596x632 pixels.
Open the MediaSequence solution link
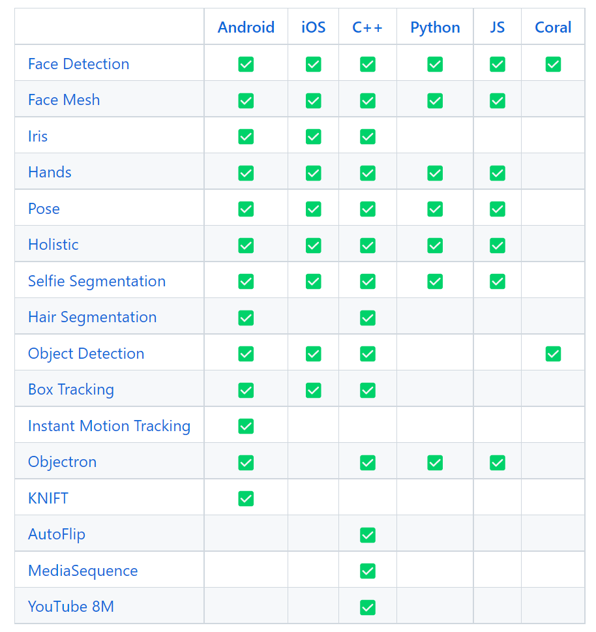[83, 571]
